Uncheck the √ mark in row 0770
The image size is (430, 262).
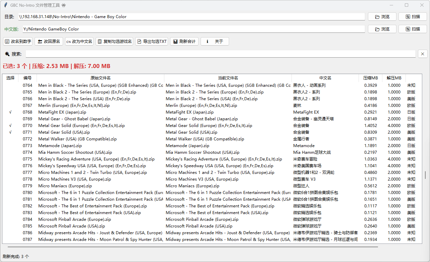pos(10,126)
